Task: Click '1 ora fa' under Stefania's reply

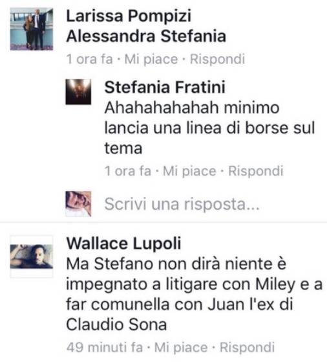Action: (128, 171)
